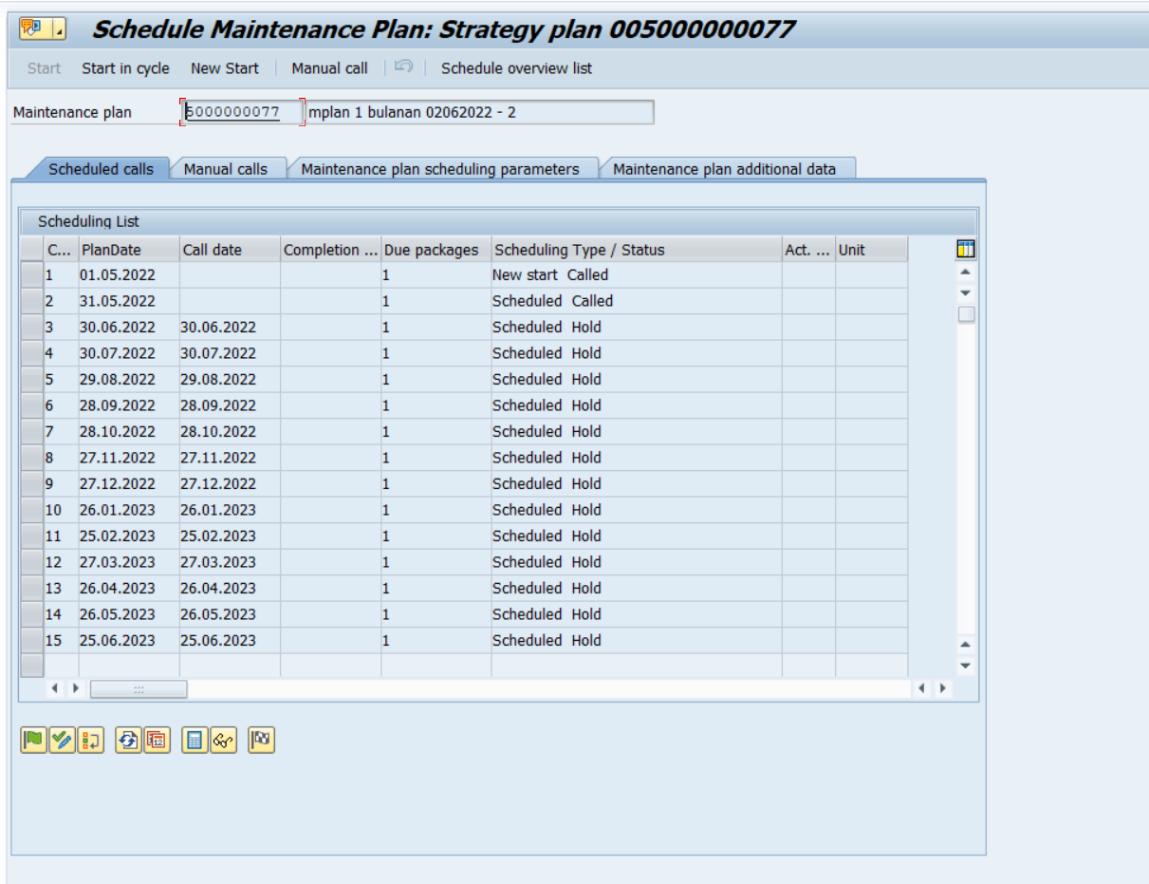Open the calendar scheduling display icon
This screenshot has width=1149, height=884.
coord(155,738)
